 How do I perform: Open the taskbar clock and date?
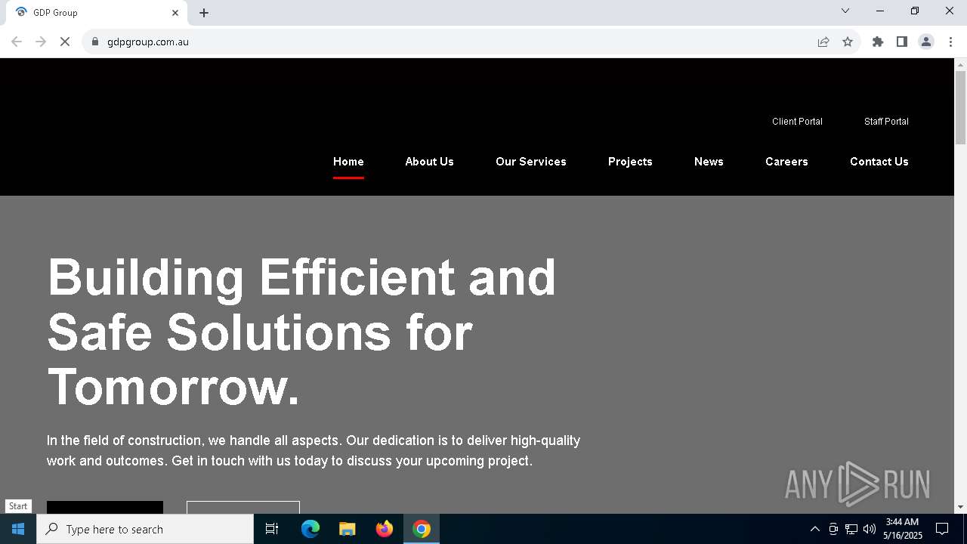pyautogui.click(x=903, y=529)
